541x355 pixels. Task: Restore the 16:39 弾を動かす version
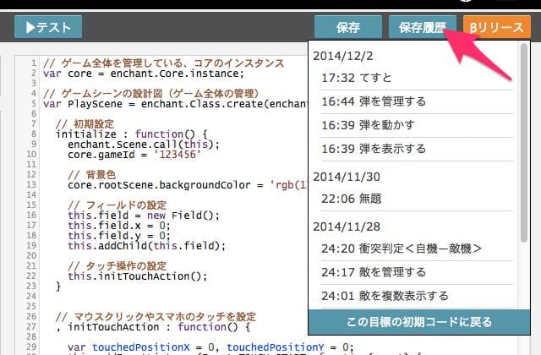(414, 125)
